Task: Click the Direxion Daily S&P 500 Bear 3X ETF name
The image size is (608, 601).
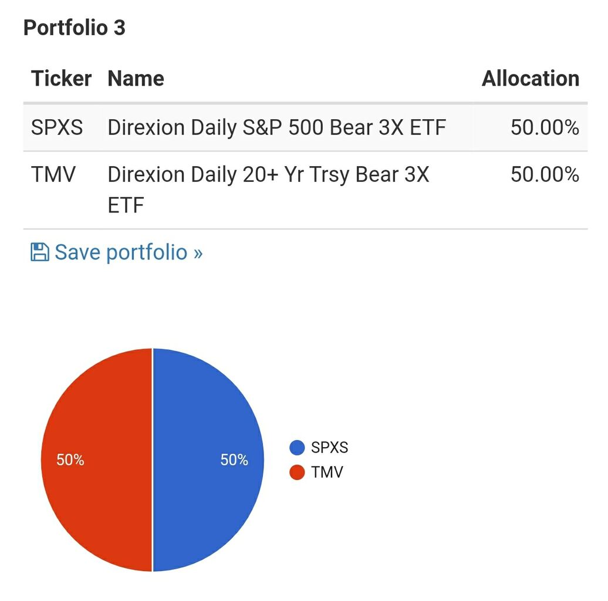Action: click(x=276, y=127)
